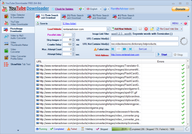Click the Save to button
Screen dimensions: 192x134
[48, 23]
